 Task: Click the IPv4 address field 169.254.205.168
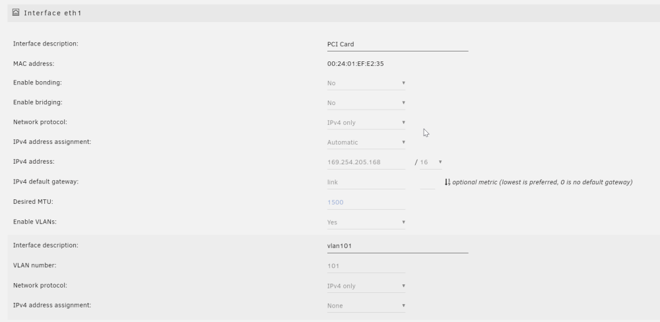point(366,162)
